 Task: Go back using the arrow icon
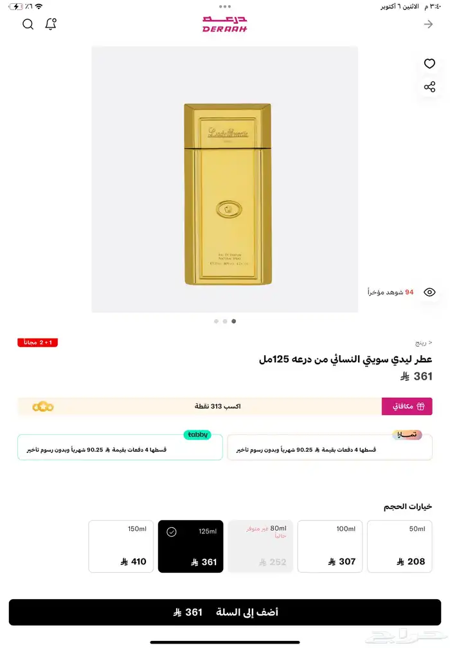click(429, 24)
